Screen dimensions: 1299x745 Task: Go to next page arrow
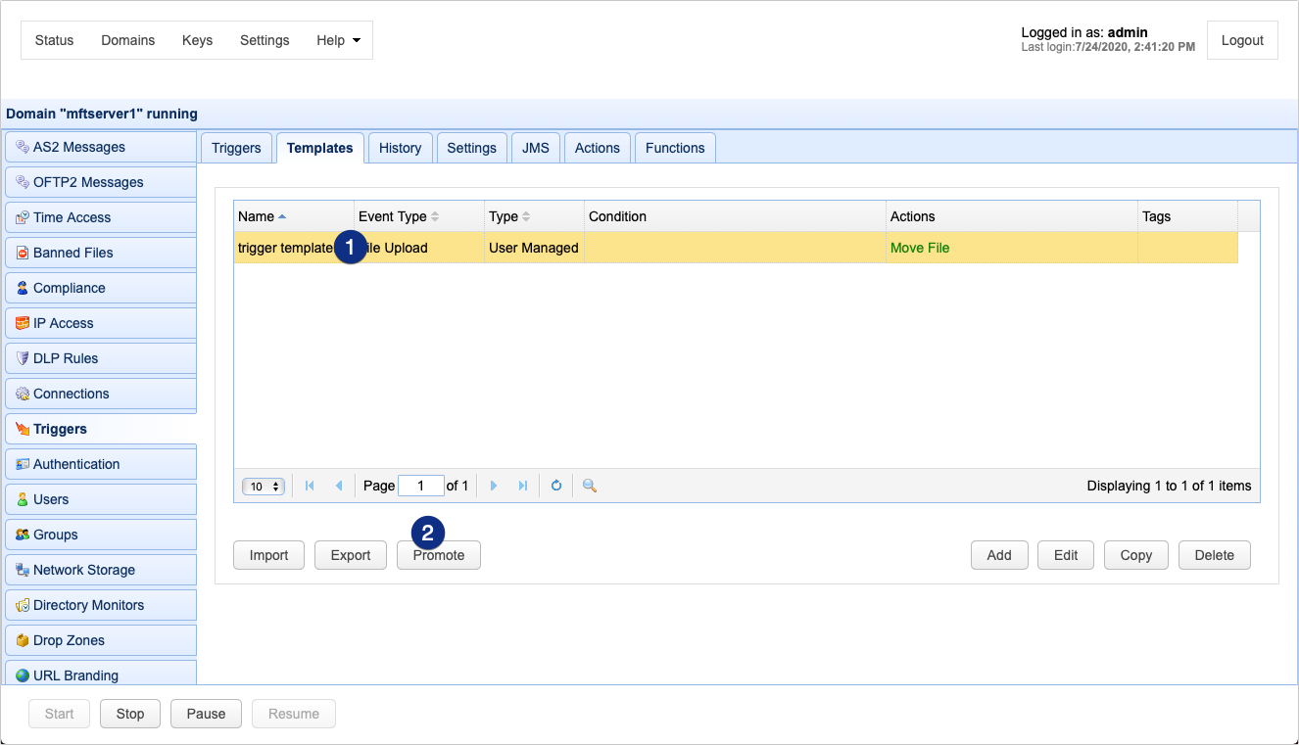(x=494, y=486)
